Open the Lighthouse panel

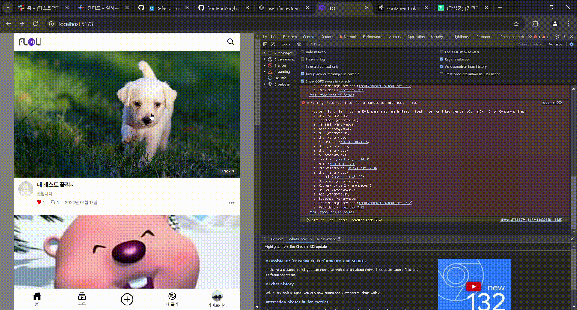tap(462, 37)
